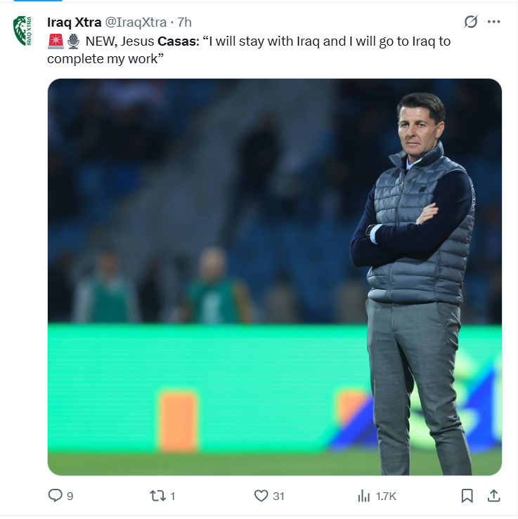
Task: Click the reply count of 9
Action: 70,496
